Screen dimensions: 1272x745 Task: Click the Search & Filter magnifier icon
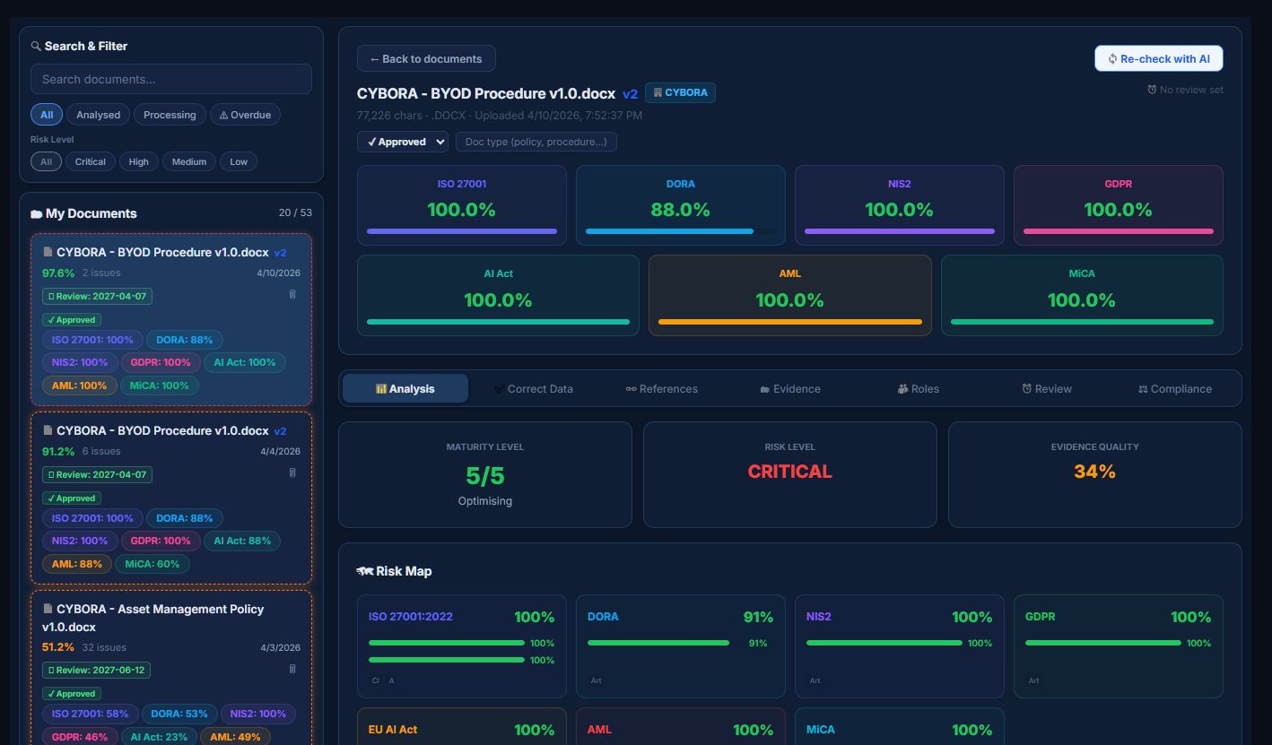[36, 46]
